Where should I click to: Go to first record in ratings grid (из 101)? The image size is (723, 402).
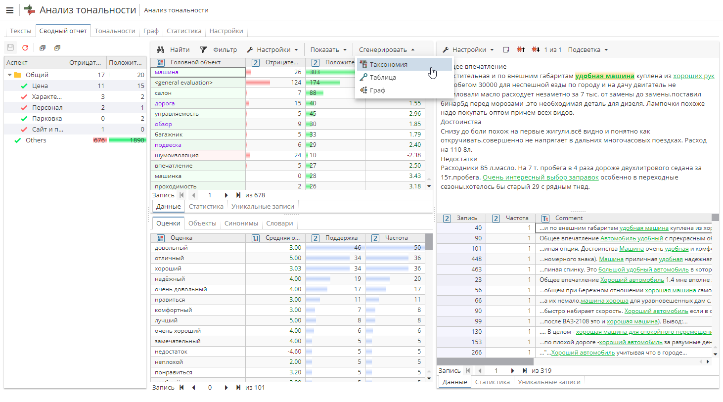pyautogui.click(x=181, y=388)
